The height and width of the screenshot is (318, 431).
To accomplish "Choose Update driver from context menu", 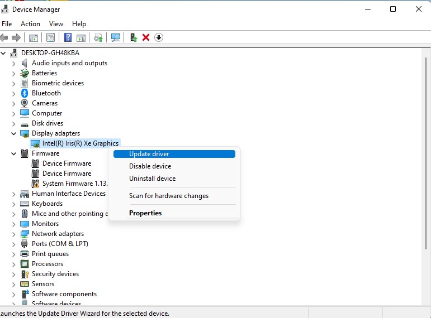I will pyautogui.click(x=174, y=154).
